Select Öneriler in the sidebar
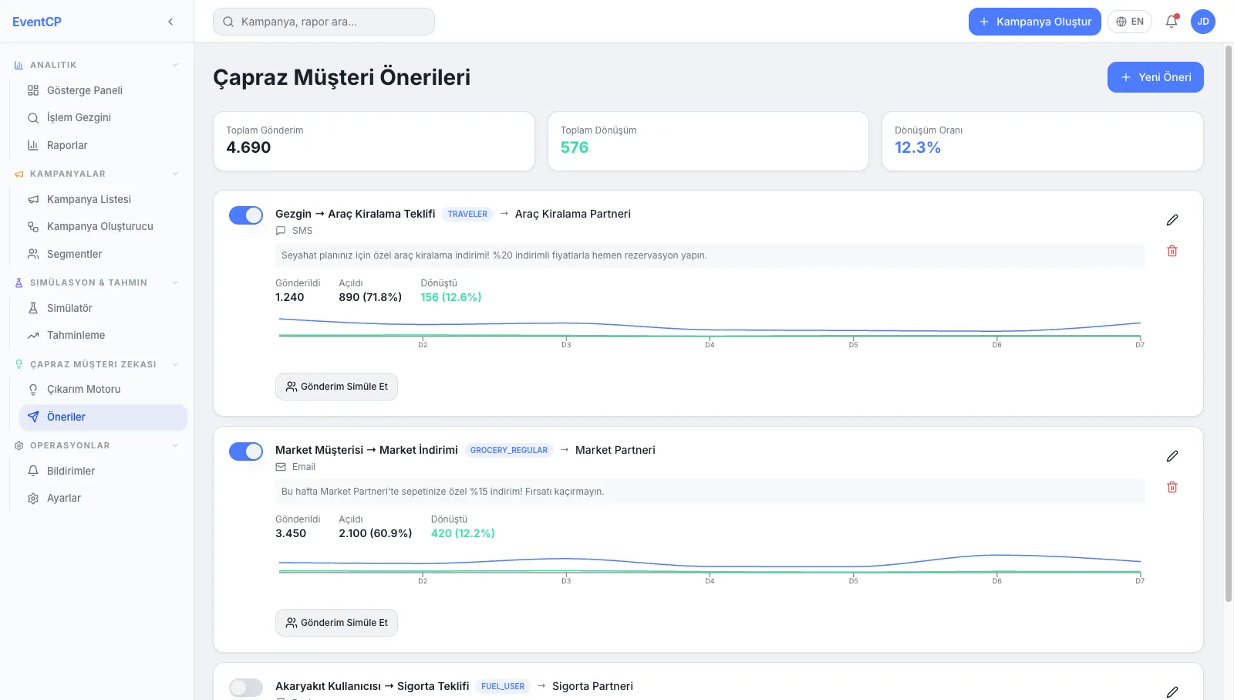 [103, 417]
